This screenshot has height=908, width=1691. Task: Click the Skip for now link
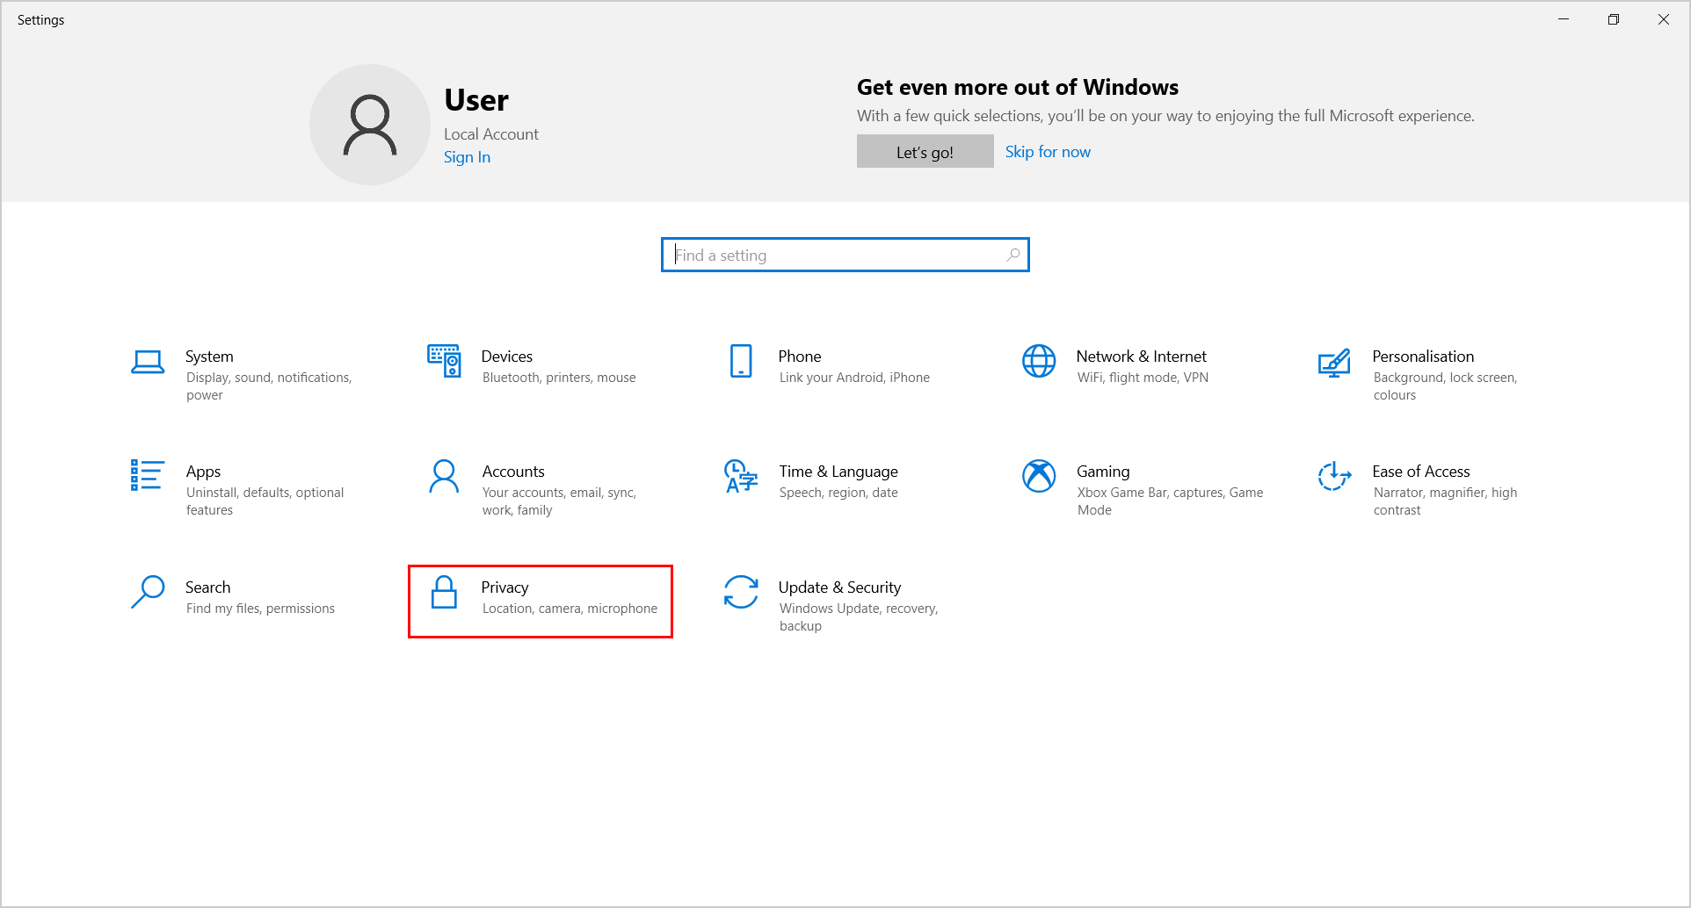1048,152
